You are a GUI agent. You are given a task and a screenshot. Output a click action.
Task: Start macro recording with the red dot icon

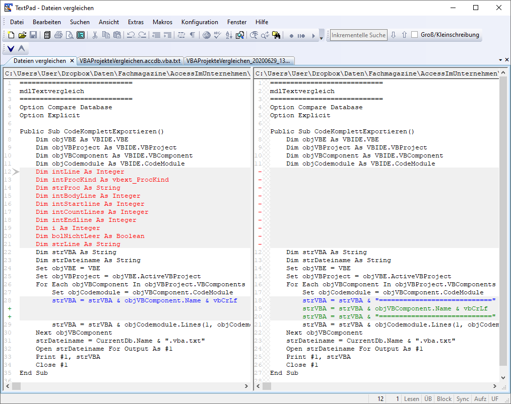(292, 35)
